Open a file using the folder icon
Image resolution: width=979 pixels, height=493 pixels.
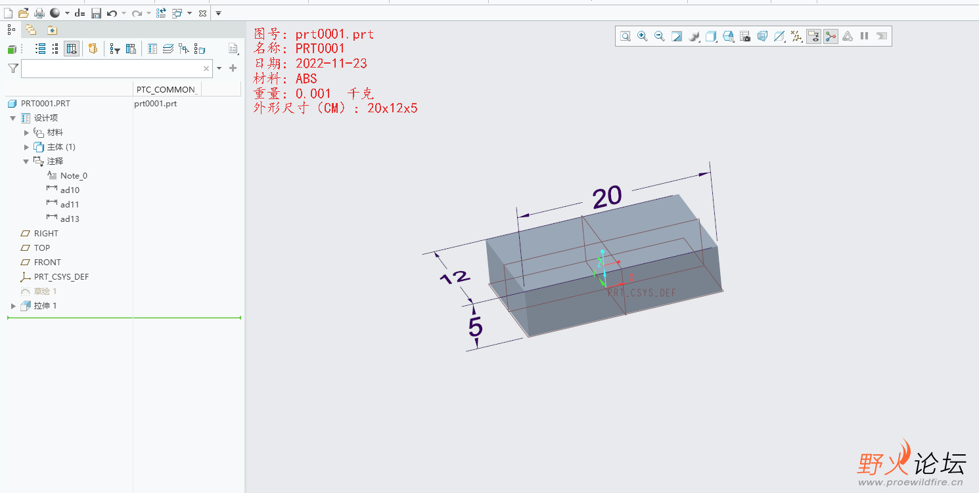24,13
